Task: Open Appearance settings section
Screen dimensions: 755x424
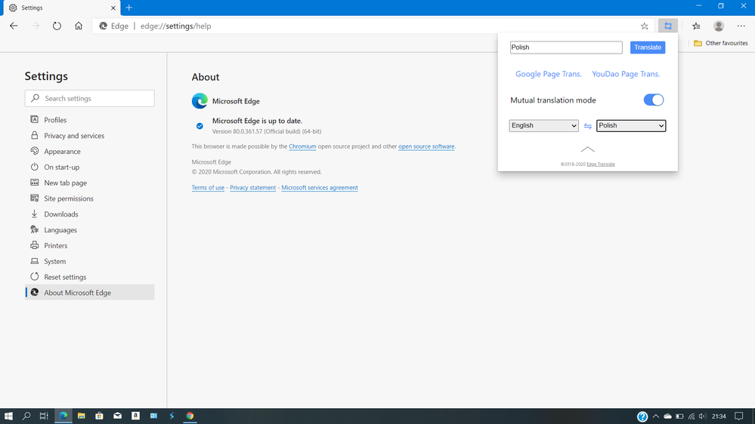Action: pyautogui.click(x=62, y=152)
